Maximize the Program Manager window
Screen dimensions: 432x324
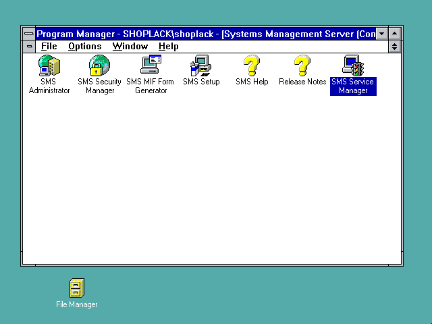(394, 34)
